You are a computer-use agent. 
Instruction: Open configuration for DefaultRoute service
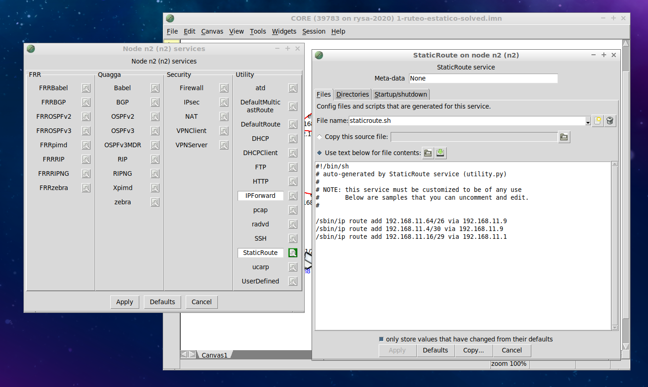point(293,125)
